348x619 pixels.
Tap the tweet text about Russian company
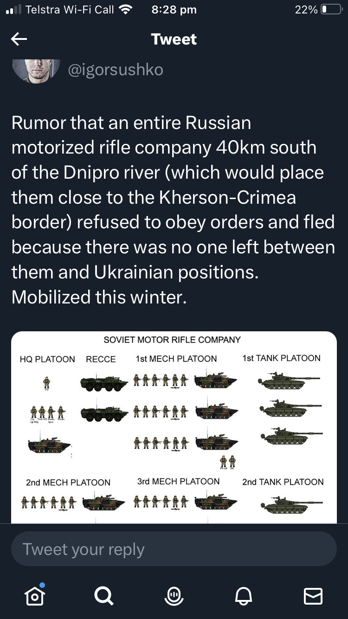173,210
